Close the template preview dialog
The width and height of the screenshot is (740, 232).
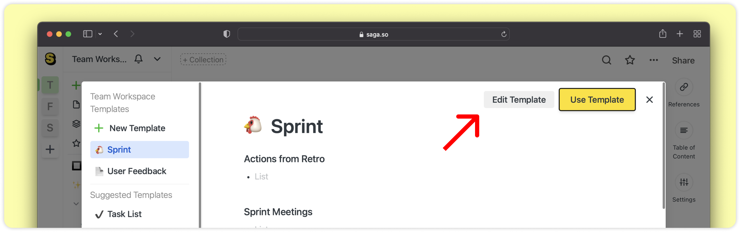(649, 100)
